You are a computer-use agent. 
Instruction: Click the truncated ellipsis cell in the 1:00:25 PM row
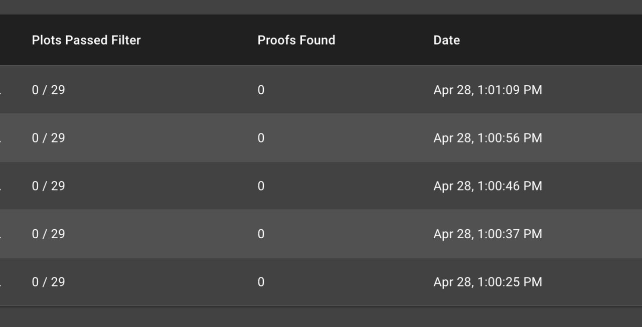click(x=1, y=285)
